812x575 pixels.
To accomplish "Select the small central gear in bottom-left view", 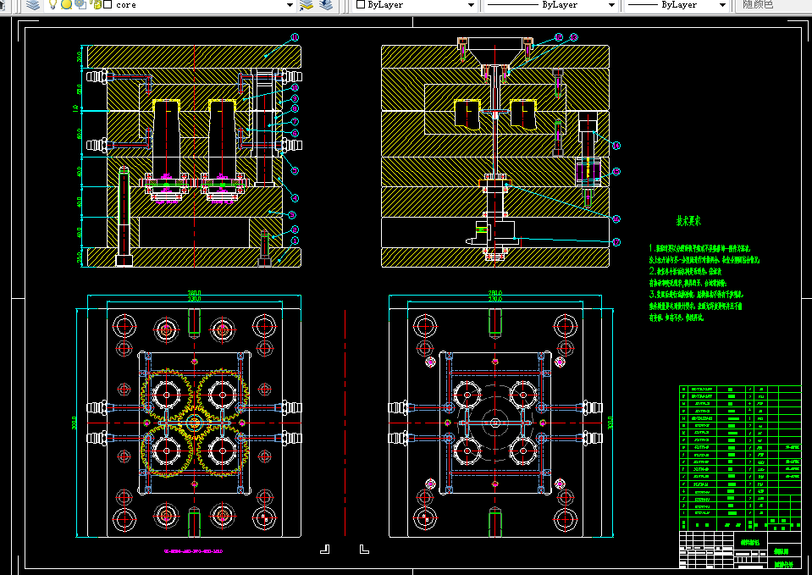I will [x=195, y=421].
